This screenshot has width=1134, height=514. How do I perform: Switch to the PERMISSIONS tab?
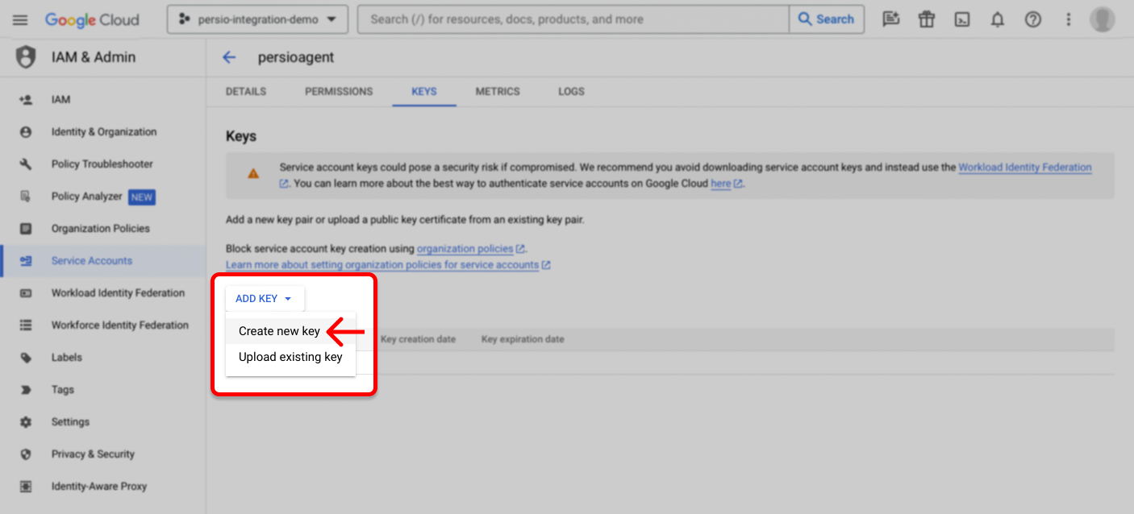pyautogui.click(x=339, y=92)
